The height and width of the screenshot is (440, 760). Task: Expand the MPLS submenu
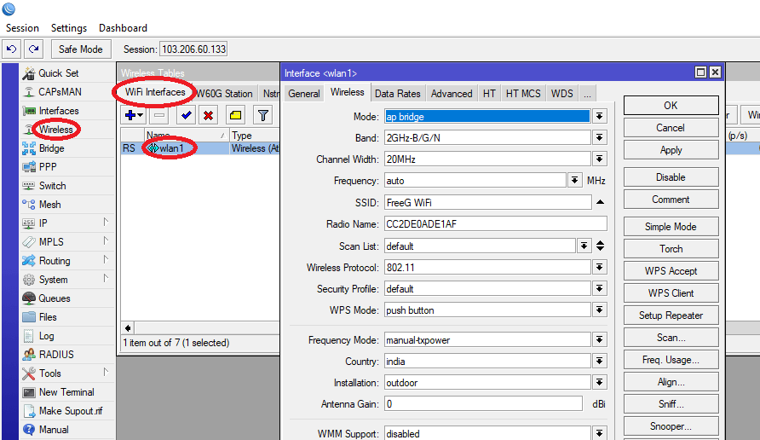pos(106,240)
